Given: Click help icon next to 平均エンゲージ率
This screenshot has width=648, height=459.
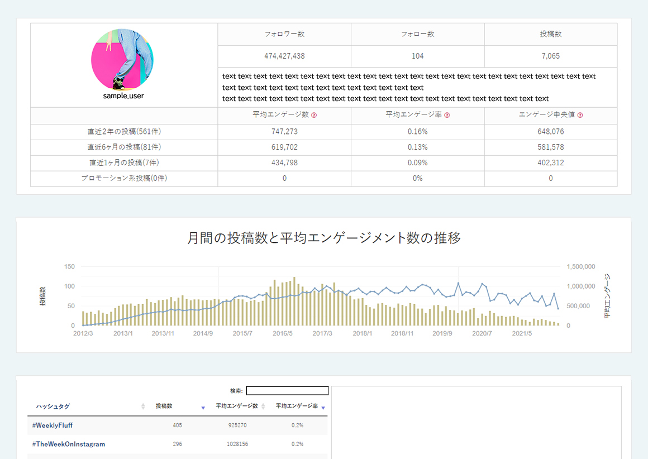Looking at the screenshot, I should [x=447, y=115].
